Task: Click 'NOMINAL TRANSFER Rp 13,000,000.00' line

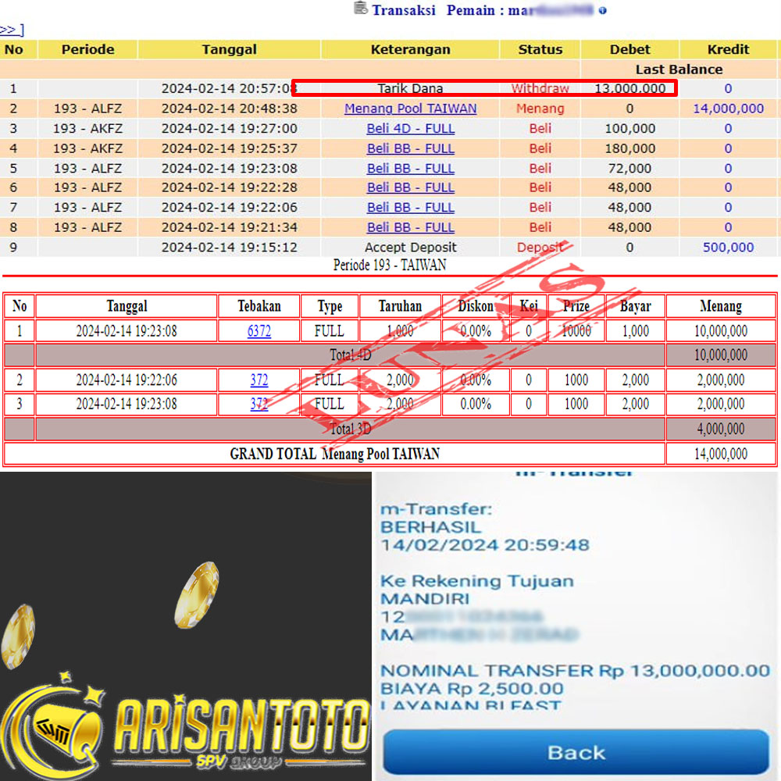Action: click(x=576, y=671)
